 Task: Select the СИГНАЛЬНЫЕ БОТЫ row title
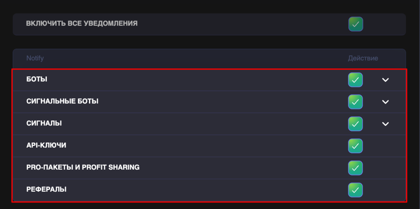(x=62, y=101)
